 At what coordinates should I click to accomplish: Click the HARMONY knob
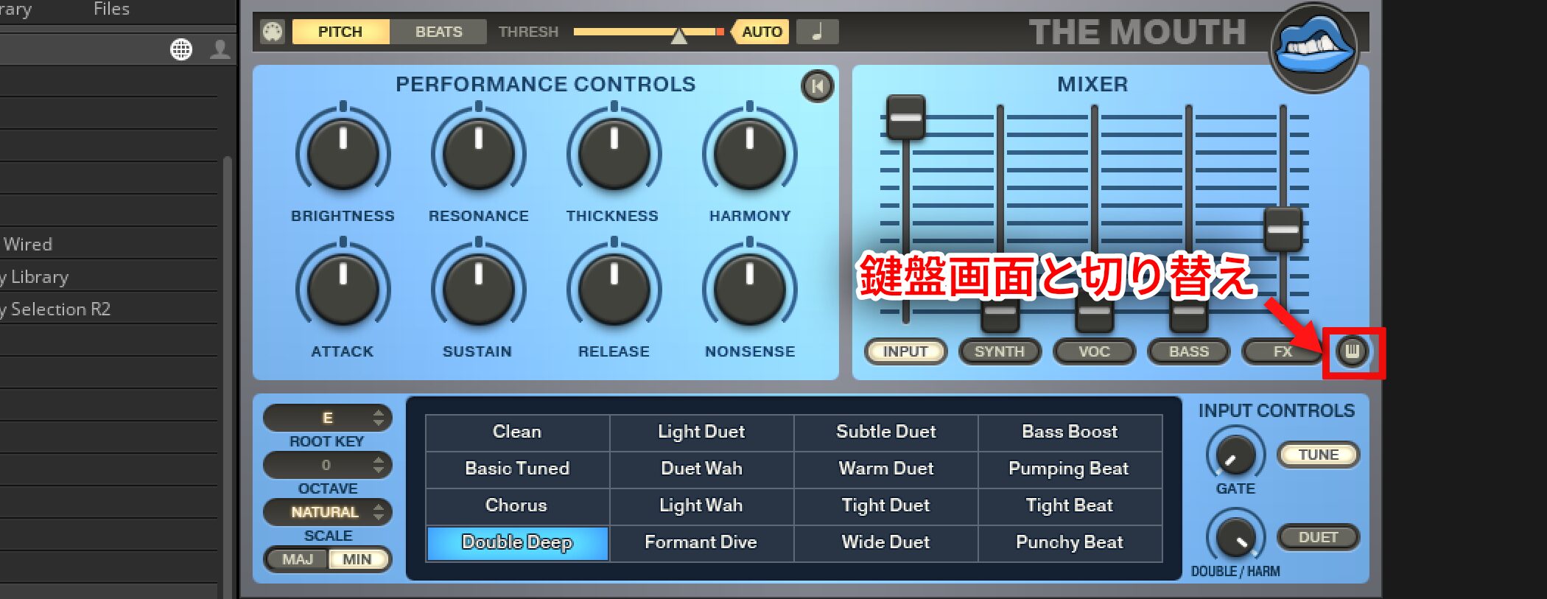[x=749, y=153]
